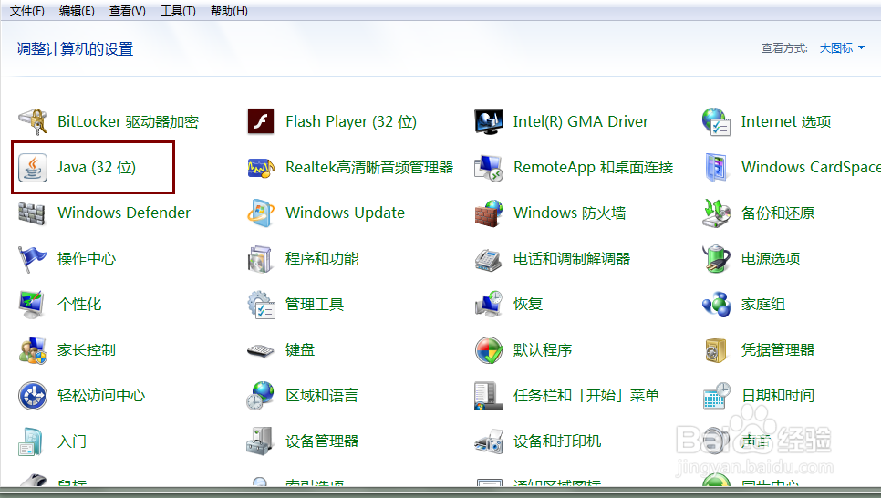Click the 设备和打印机 printer icon
The image size is (881, 498).
[x=489, y=441]
